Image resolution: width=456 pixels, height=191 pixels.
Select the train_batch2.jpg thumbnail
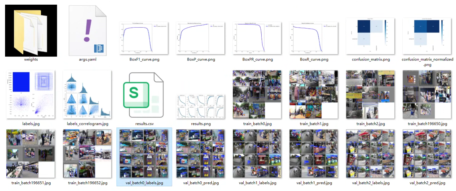tap(370, 95)
